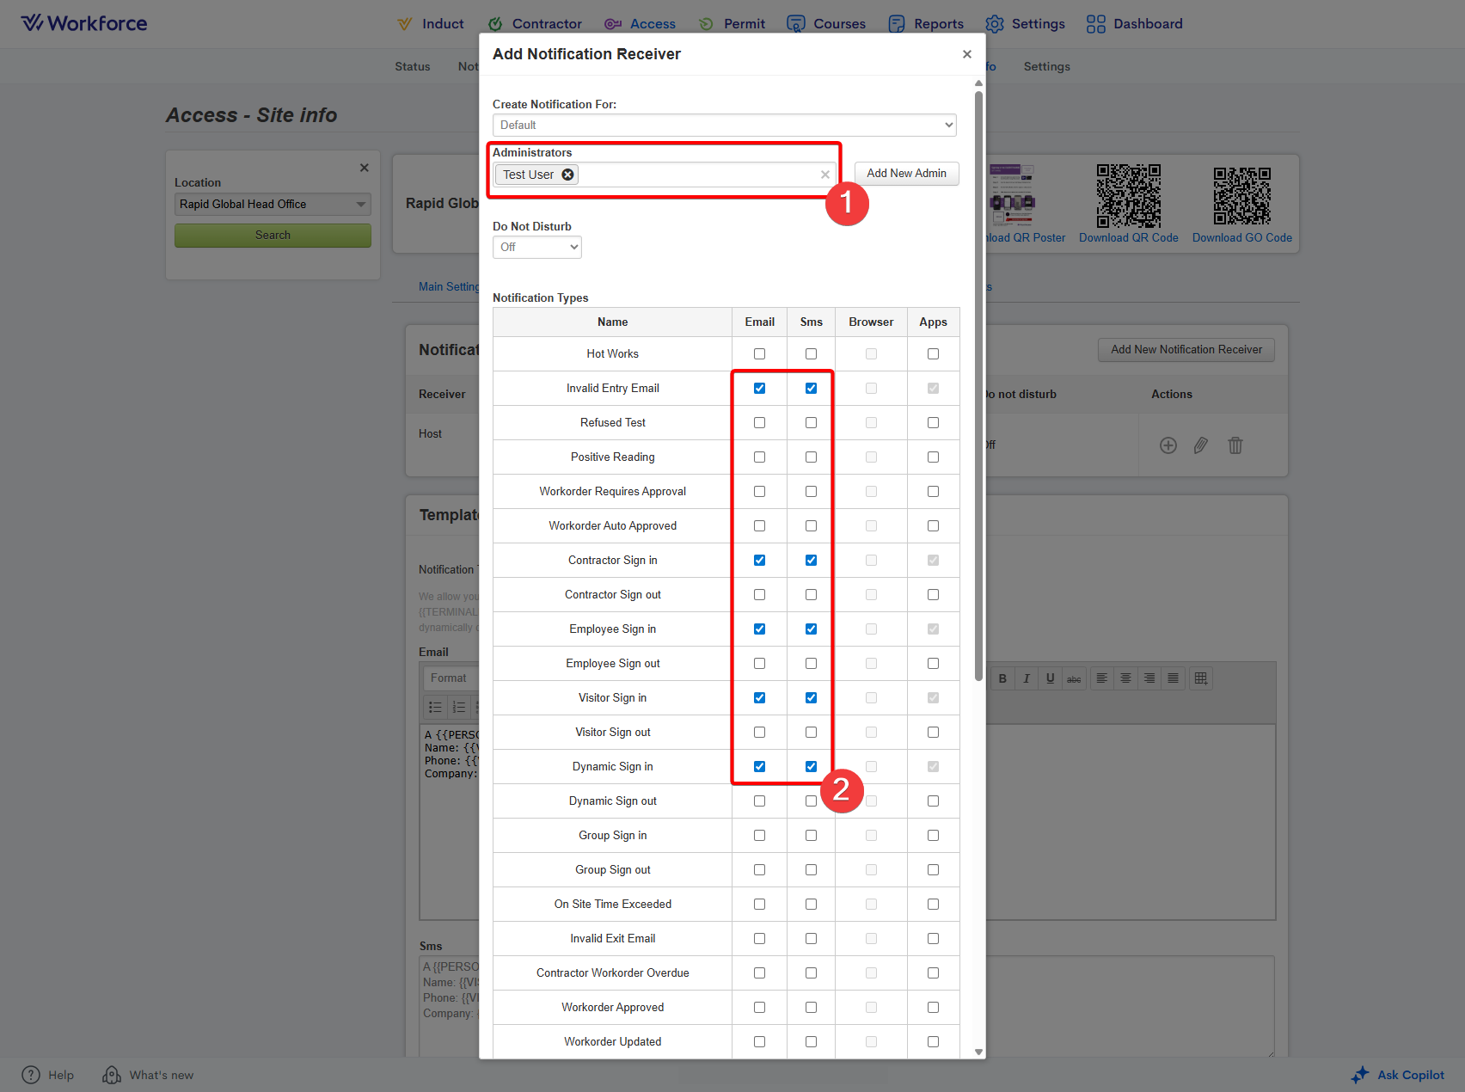1465x1092 pixels.
Task: Enable Email checkbox for Hot Works
Action: pyautogui.click(x=759, y=353)
